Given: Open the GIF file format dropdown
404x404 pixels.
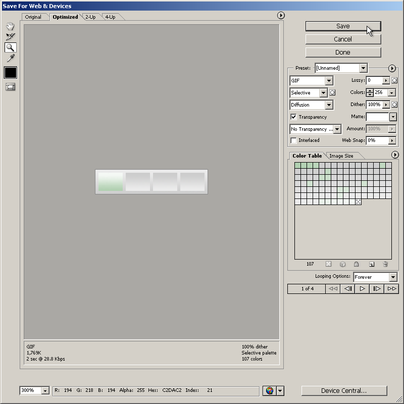Looking at the screenshot, I should pos(329,81).
